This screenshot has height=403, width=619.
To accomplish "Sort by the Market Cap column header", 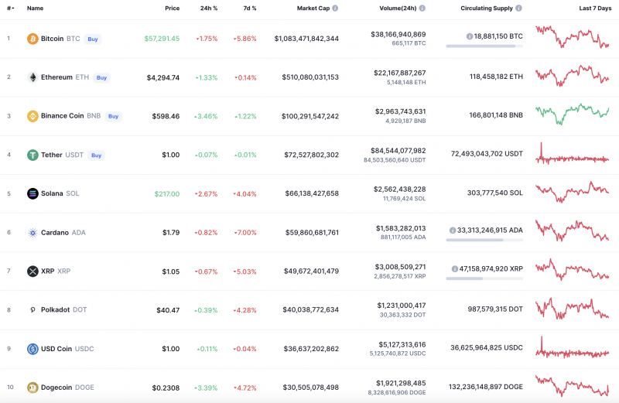I will [x=313, y=8].
